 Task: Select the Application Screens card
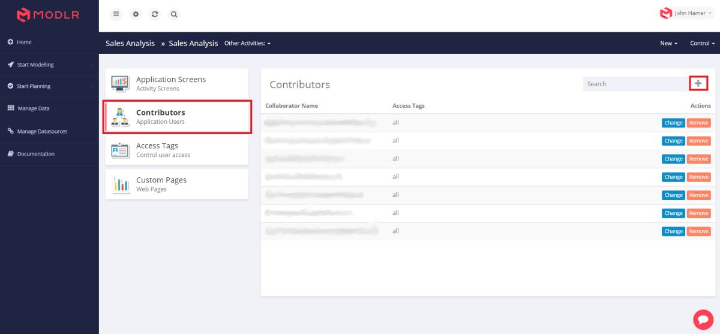(177, 83)
